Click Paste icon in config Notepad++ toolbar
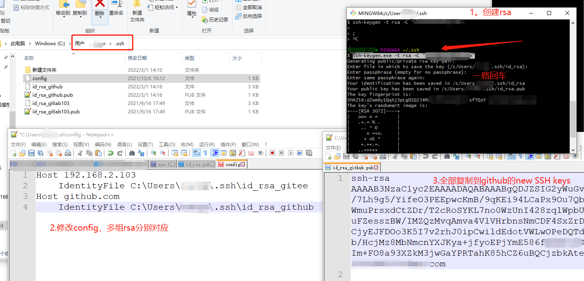This screenshot has width=584, height=281. [x=98, y=153]
